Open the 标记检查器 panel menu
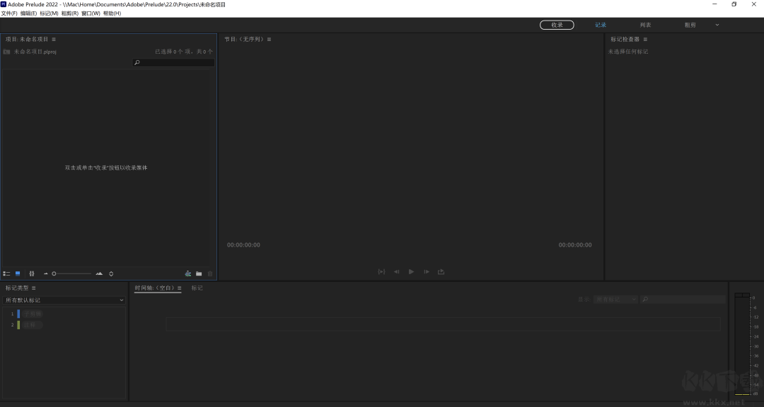The height and width of the screenshot is (407, 764). pyautogui.click(x=646, y=40)
